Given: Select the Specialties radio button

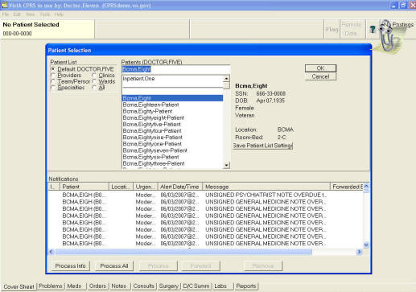Looking at the screenshot, I should (53, 88).
